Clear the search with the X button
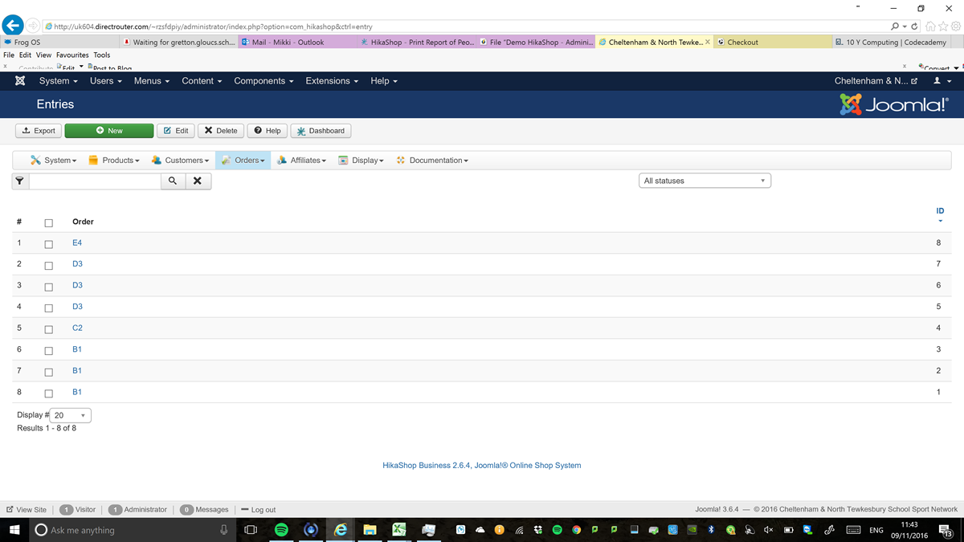 (x=198, y=181)
